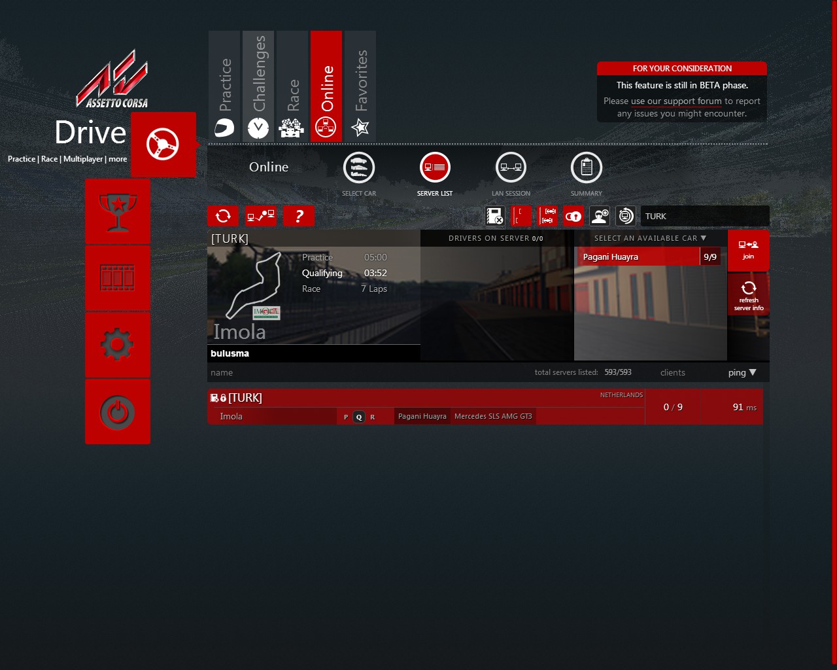Click the join server button

pos(748,250)
